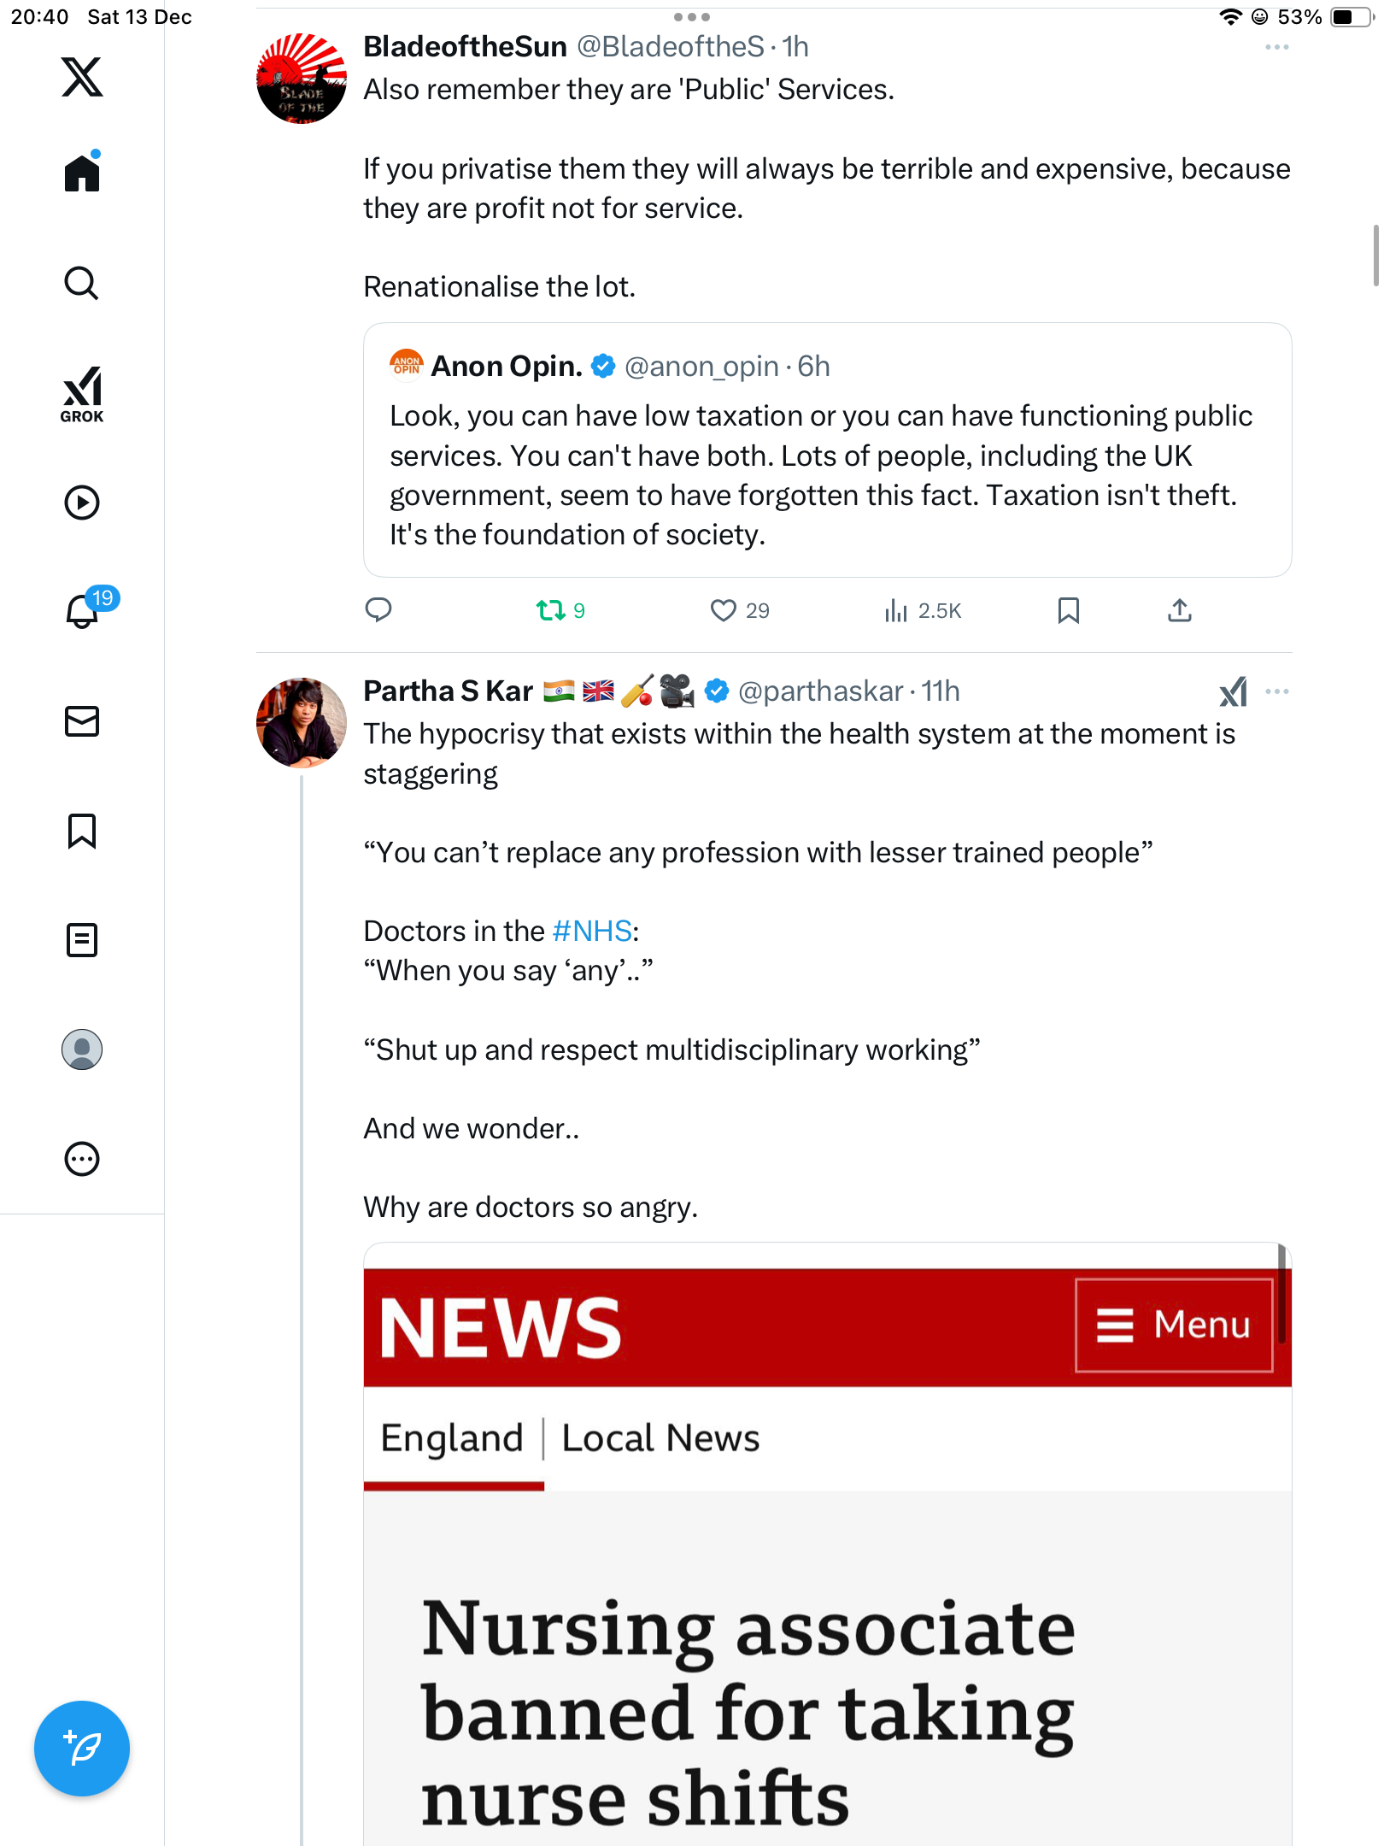Go to Home feed icon
Viewport: 1384px width, 1846px height.
(82, 173)
